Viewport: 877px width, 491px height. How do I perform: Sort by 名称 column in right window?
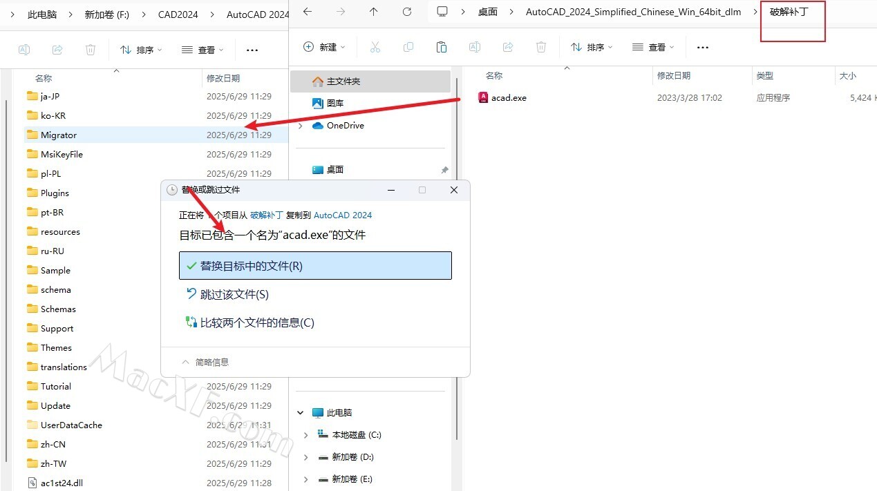pyautogui.click(x=494, y=76)
